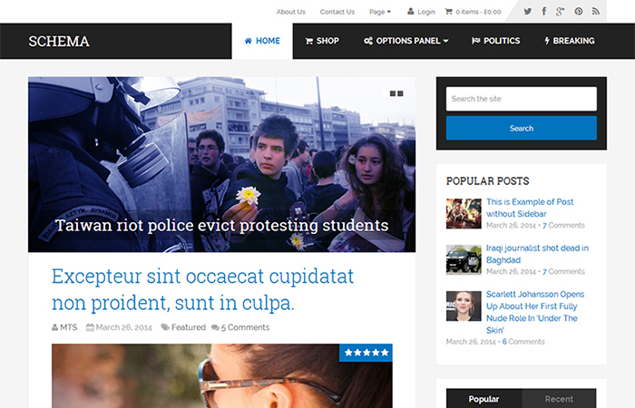Open the 5 Comments link
Viewport: 635px width, 408px height.
click(x=245, y=327)
